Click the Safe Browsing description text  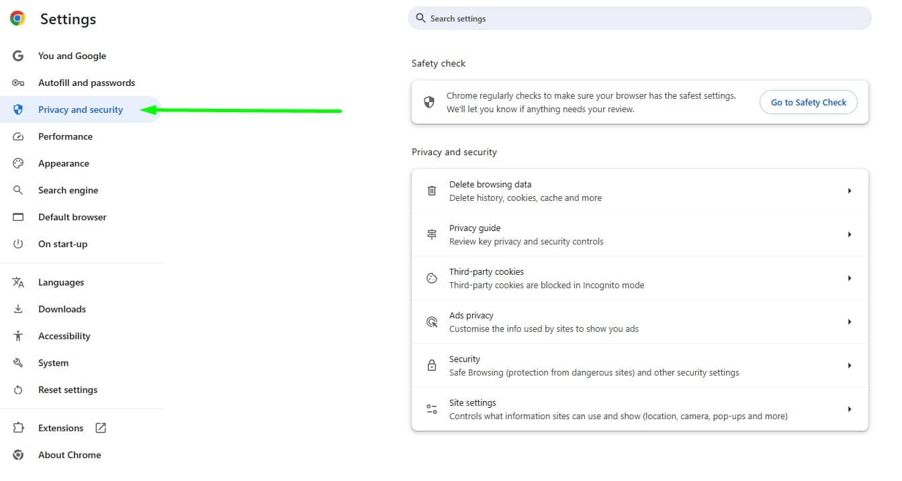594,372
